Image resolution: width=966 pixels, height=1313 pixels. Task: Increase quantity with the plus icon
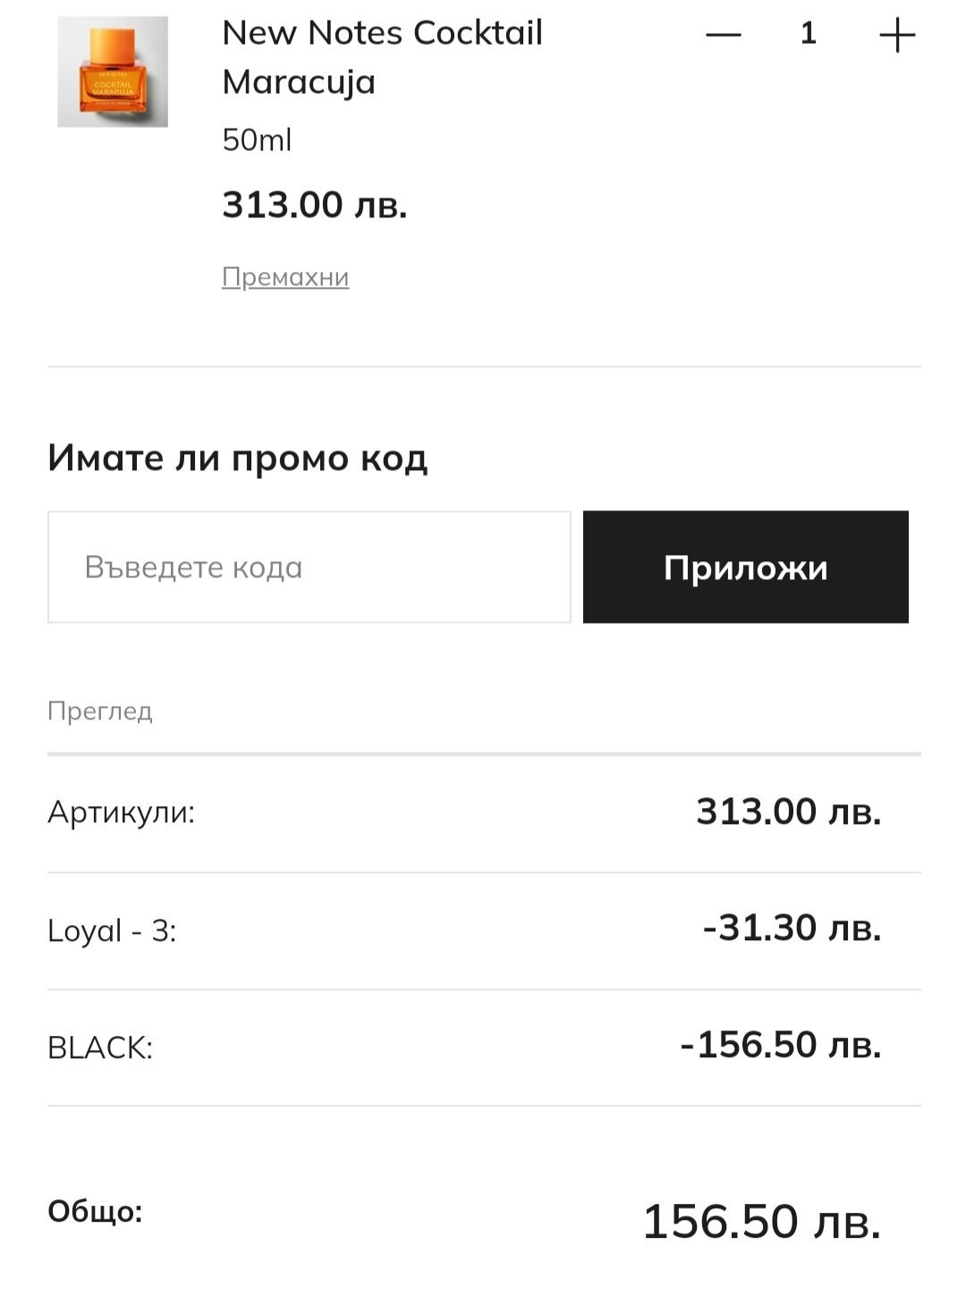coord(897,35)
